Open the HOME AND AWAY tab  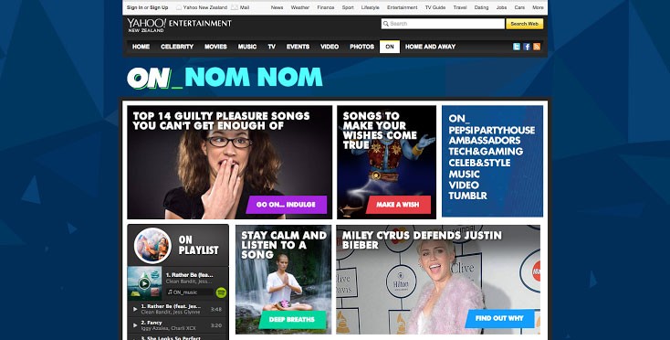[430, 47]
